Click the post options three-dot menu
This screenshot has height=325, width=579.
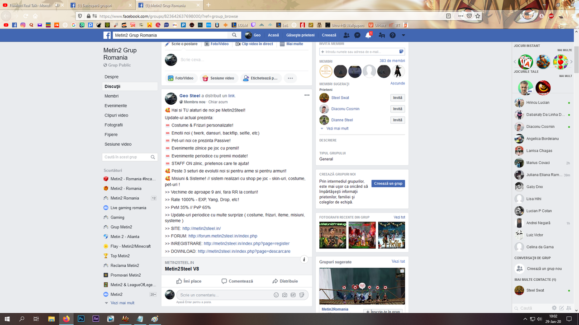click(x=307, y=95)
